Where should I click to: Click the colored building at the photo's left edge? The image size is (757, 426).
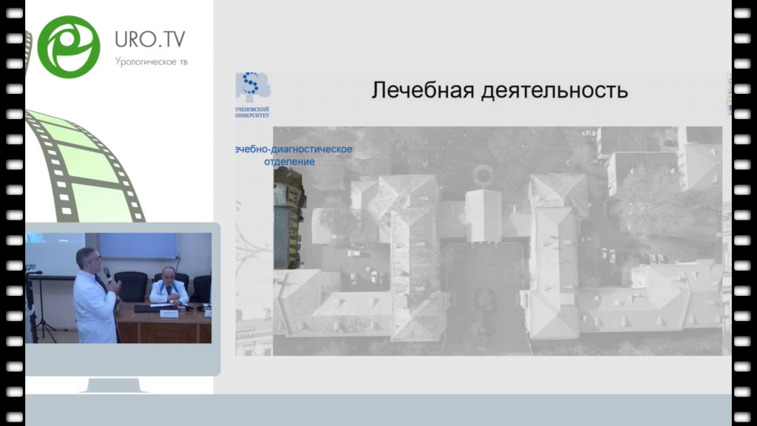click(288, 218)
